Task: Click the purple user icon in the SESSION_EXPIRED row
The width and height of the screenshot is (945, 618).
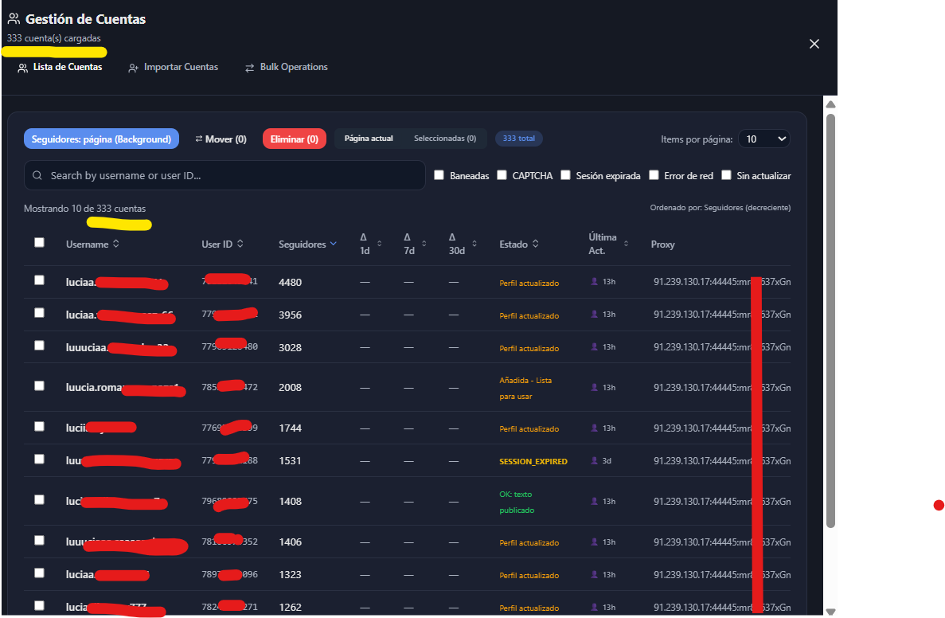Action: click(594, 460)
